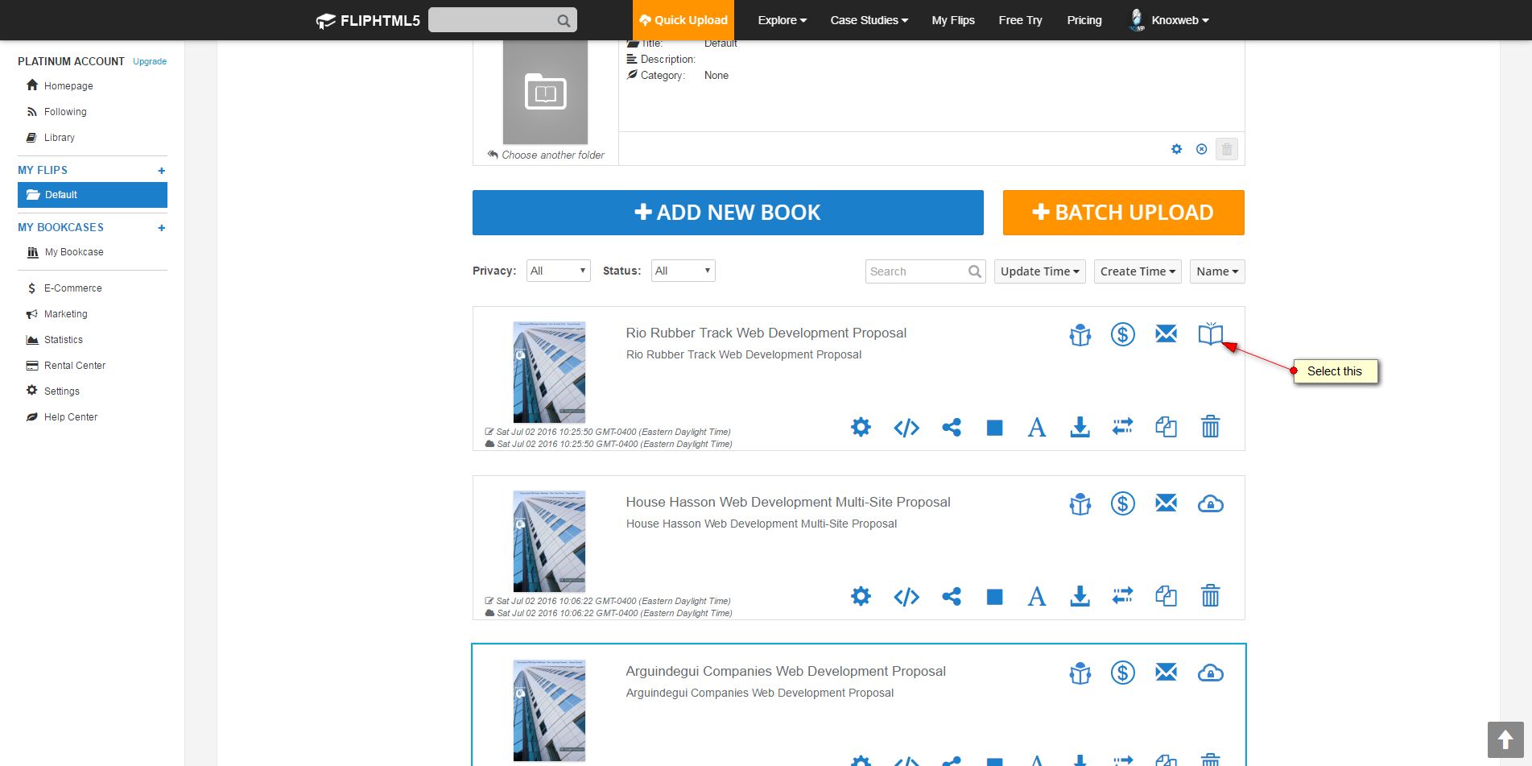Click the cloud lock icon on Arguindegui proposal
Viewport: 1532px width, 766px height.
pyautogui.click(x=1210, y=673)
